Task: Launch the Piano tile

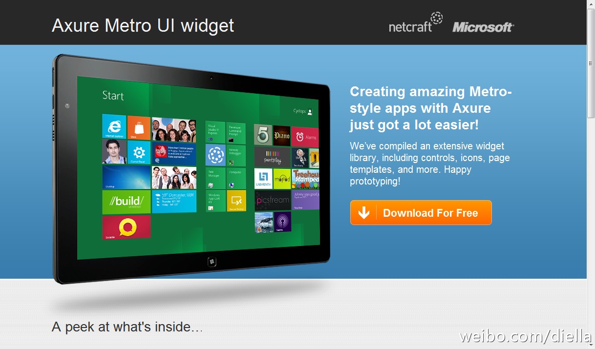Action: click(282, 136)
